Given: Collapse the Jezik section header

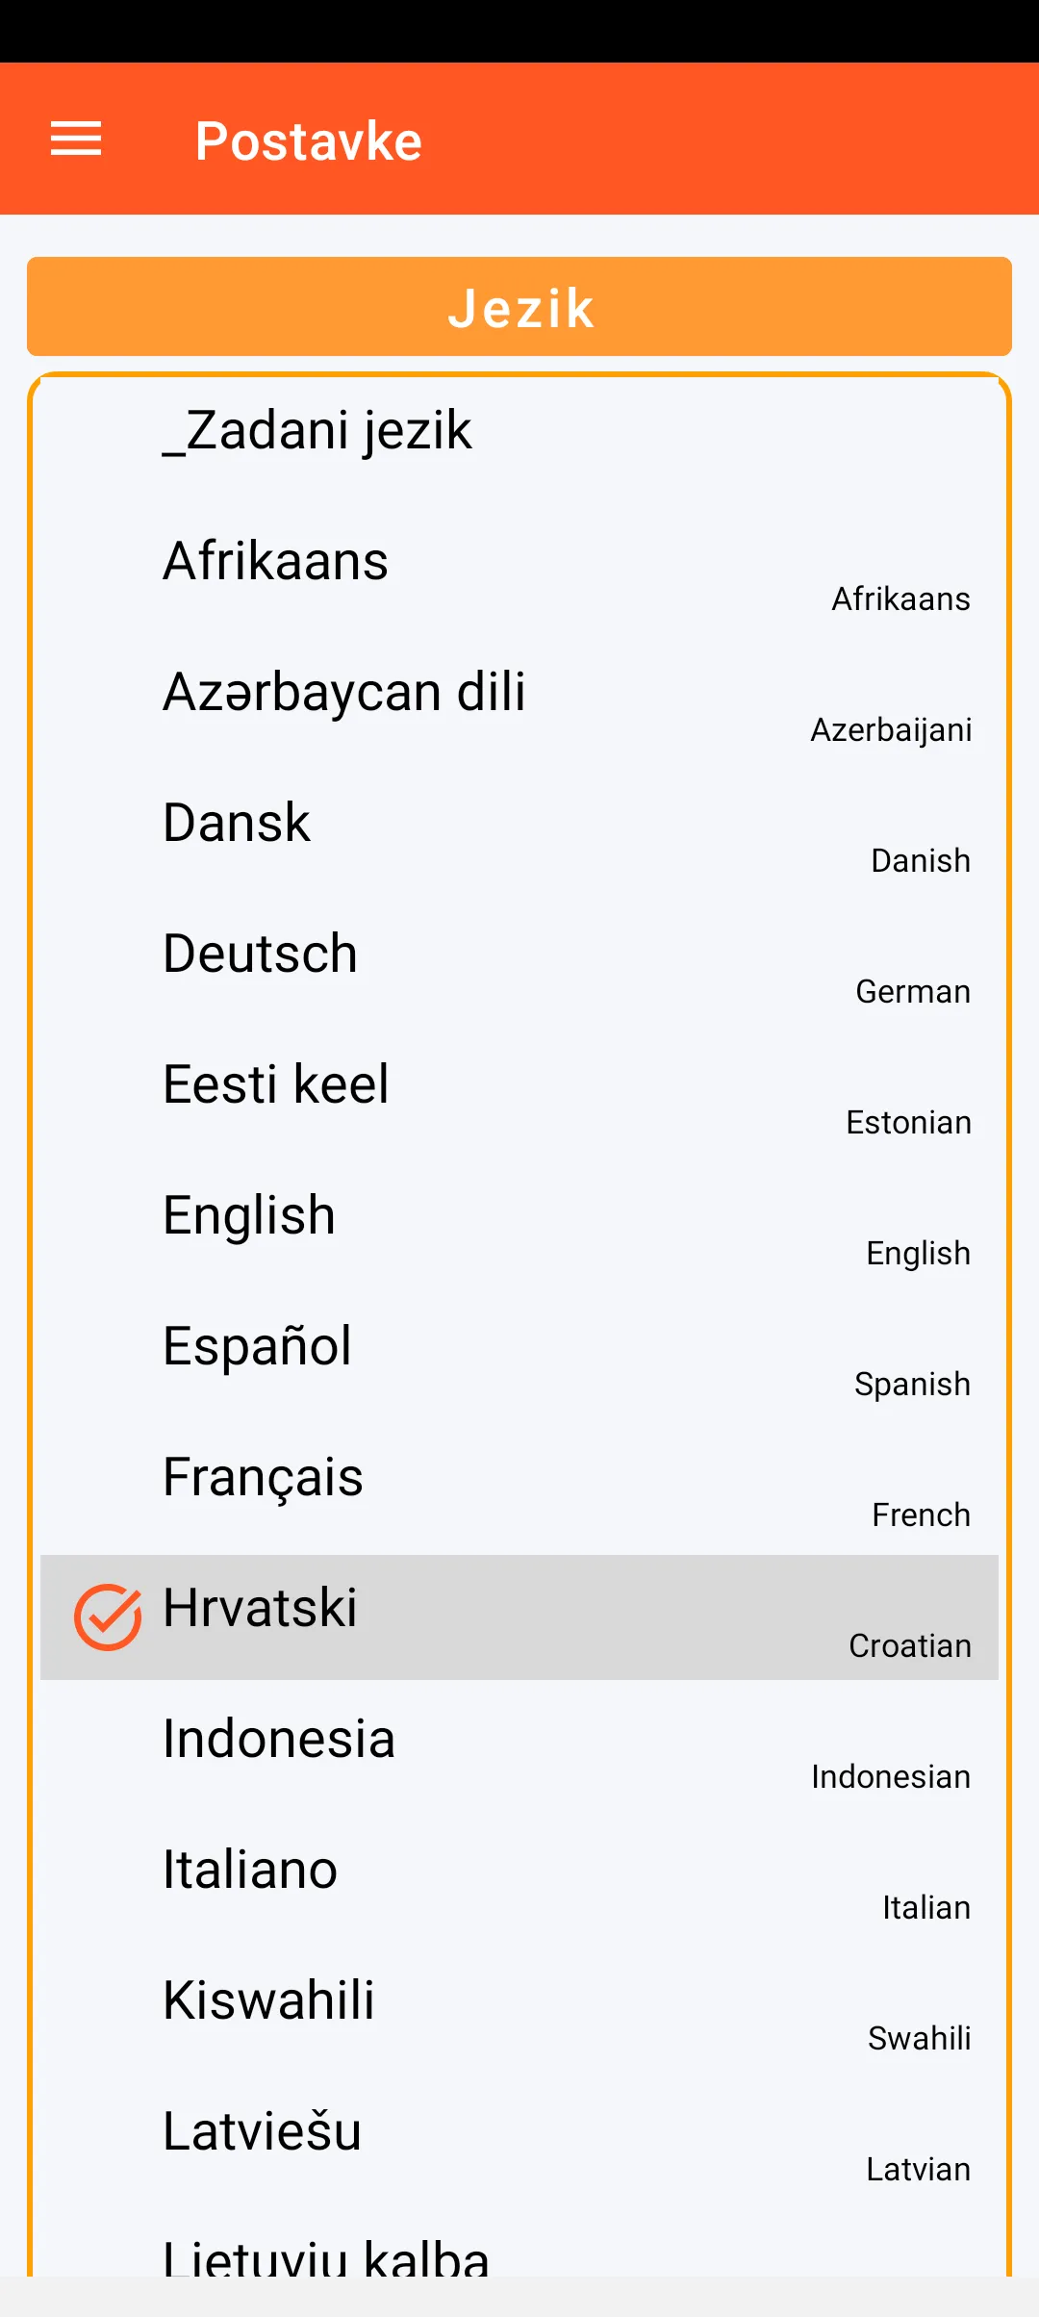Looking at the screenshot, I should pyautogui.click(x=519, y=307).
